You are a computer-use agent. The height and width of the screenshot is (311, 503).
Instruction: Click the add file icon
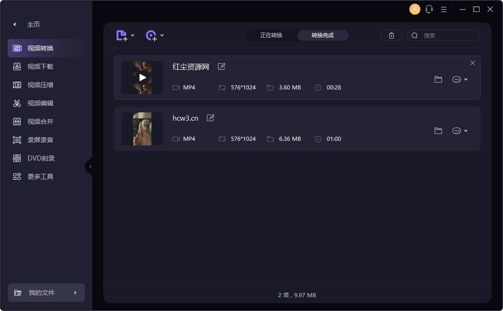click(122, 35)
